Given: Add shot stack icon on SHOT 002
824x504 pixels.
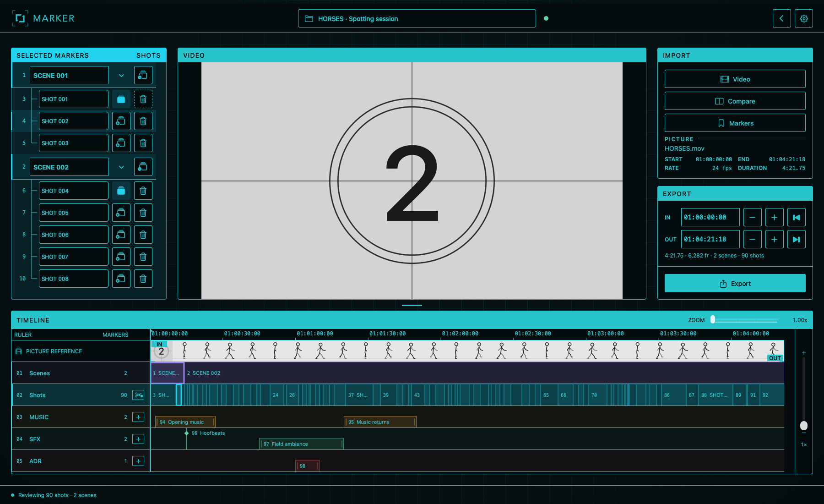Looking at the screenshot, I should pyautogui.click(x=121, y=121).
